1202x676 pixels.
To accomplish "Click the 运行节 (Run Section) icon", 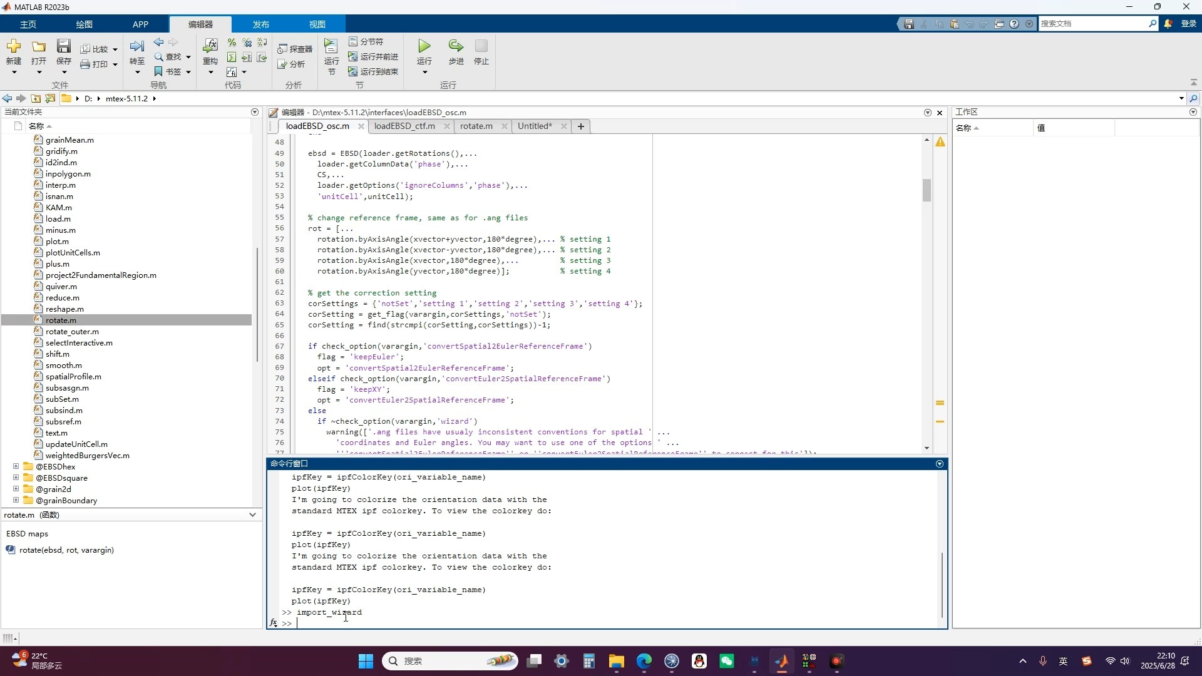I will (x=331, y=46).
